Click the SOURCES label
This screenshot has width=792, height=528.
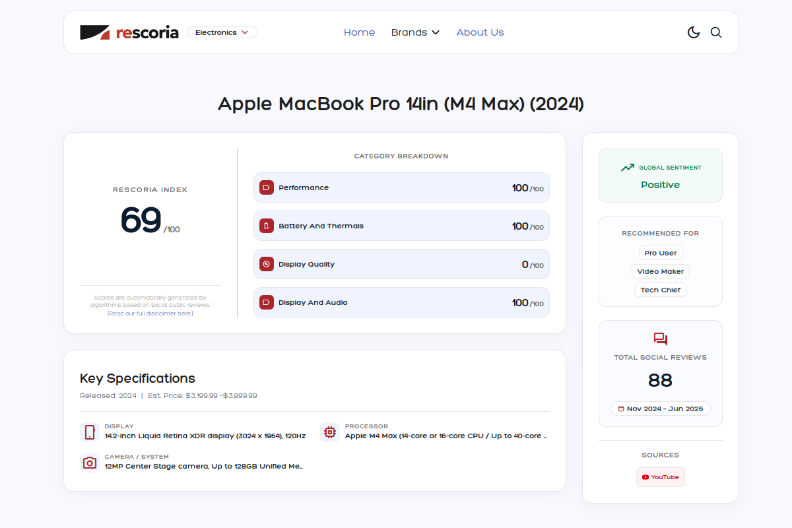point(661,455)
